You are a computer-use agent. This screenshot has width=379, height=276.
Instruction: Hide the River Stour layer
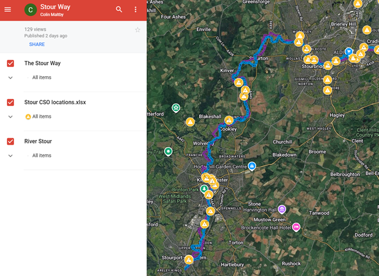pos(11,141)
